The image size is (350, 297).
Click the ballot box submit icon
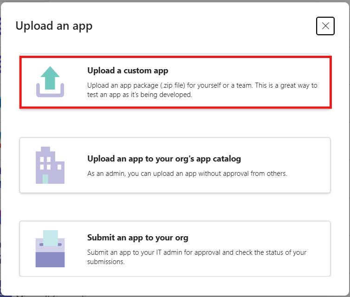[x=50, y=249]
